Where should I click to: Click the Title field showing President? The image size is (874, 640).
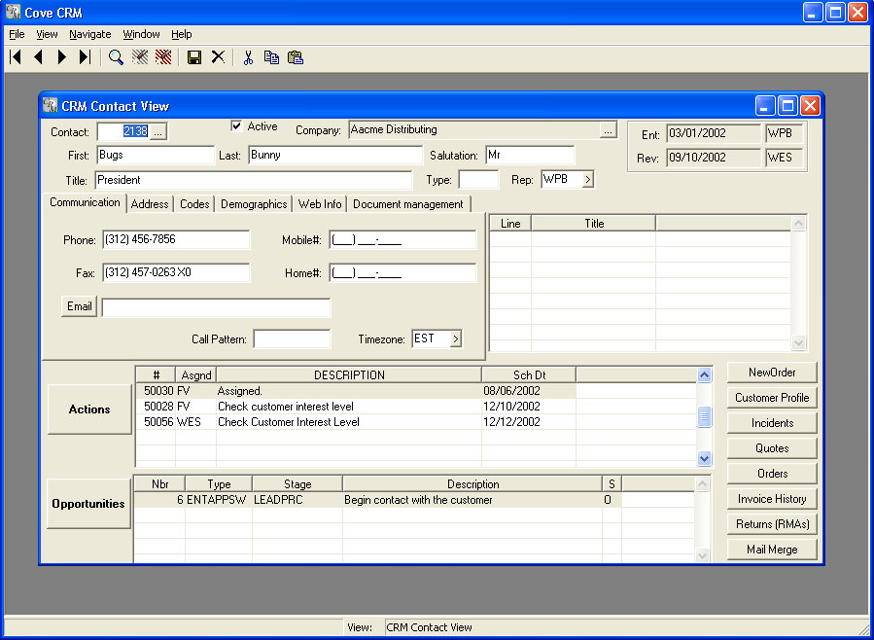click(x=254, y=180)
